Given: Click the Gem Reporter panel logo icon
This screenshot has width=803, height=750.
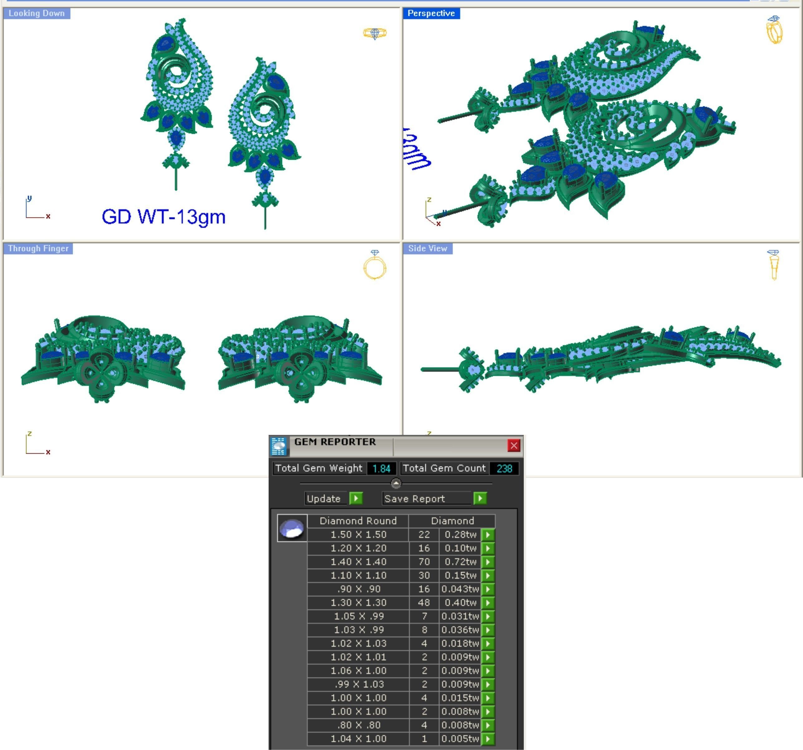Looking at the screenshot, I should [x=278, y=446].
